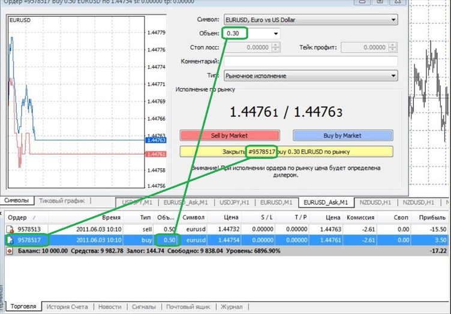This screenshot has width=451, height=314.
Task: Adjust the Тейк профит stepper arrows
Action: pos(393,47)
